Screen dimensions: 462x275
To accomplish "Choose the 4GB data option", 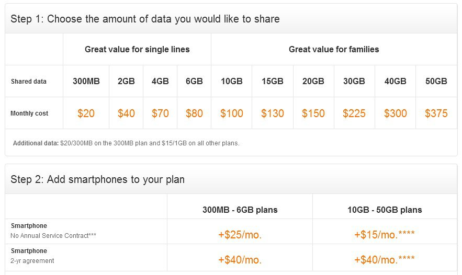I will pyautogui.click(x=160, y=81).
